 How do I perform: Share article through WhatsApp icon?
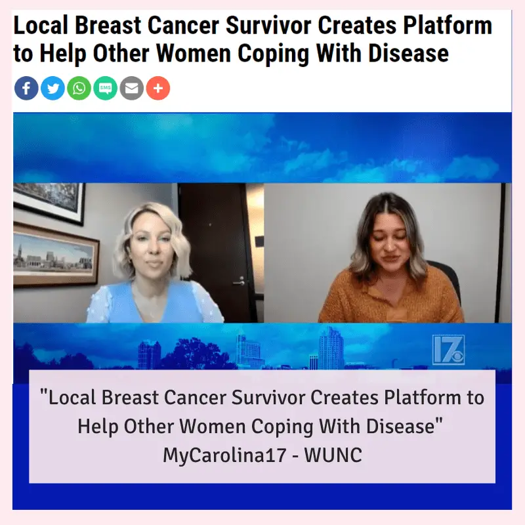tap(79, 89)
